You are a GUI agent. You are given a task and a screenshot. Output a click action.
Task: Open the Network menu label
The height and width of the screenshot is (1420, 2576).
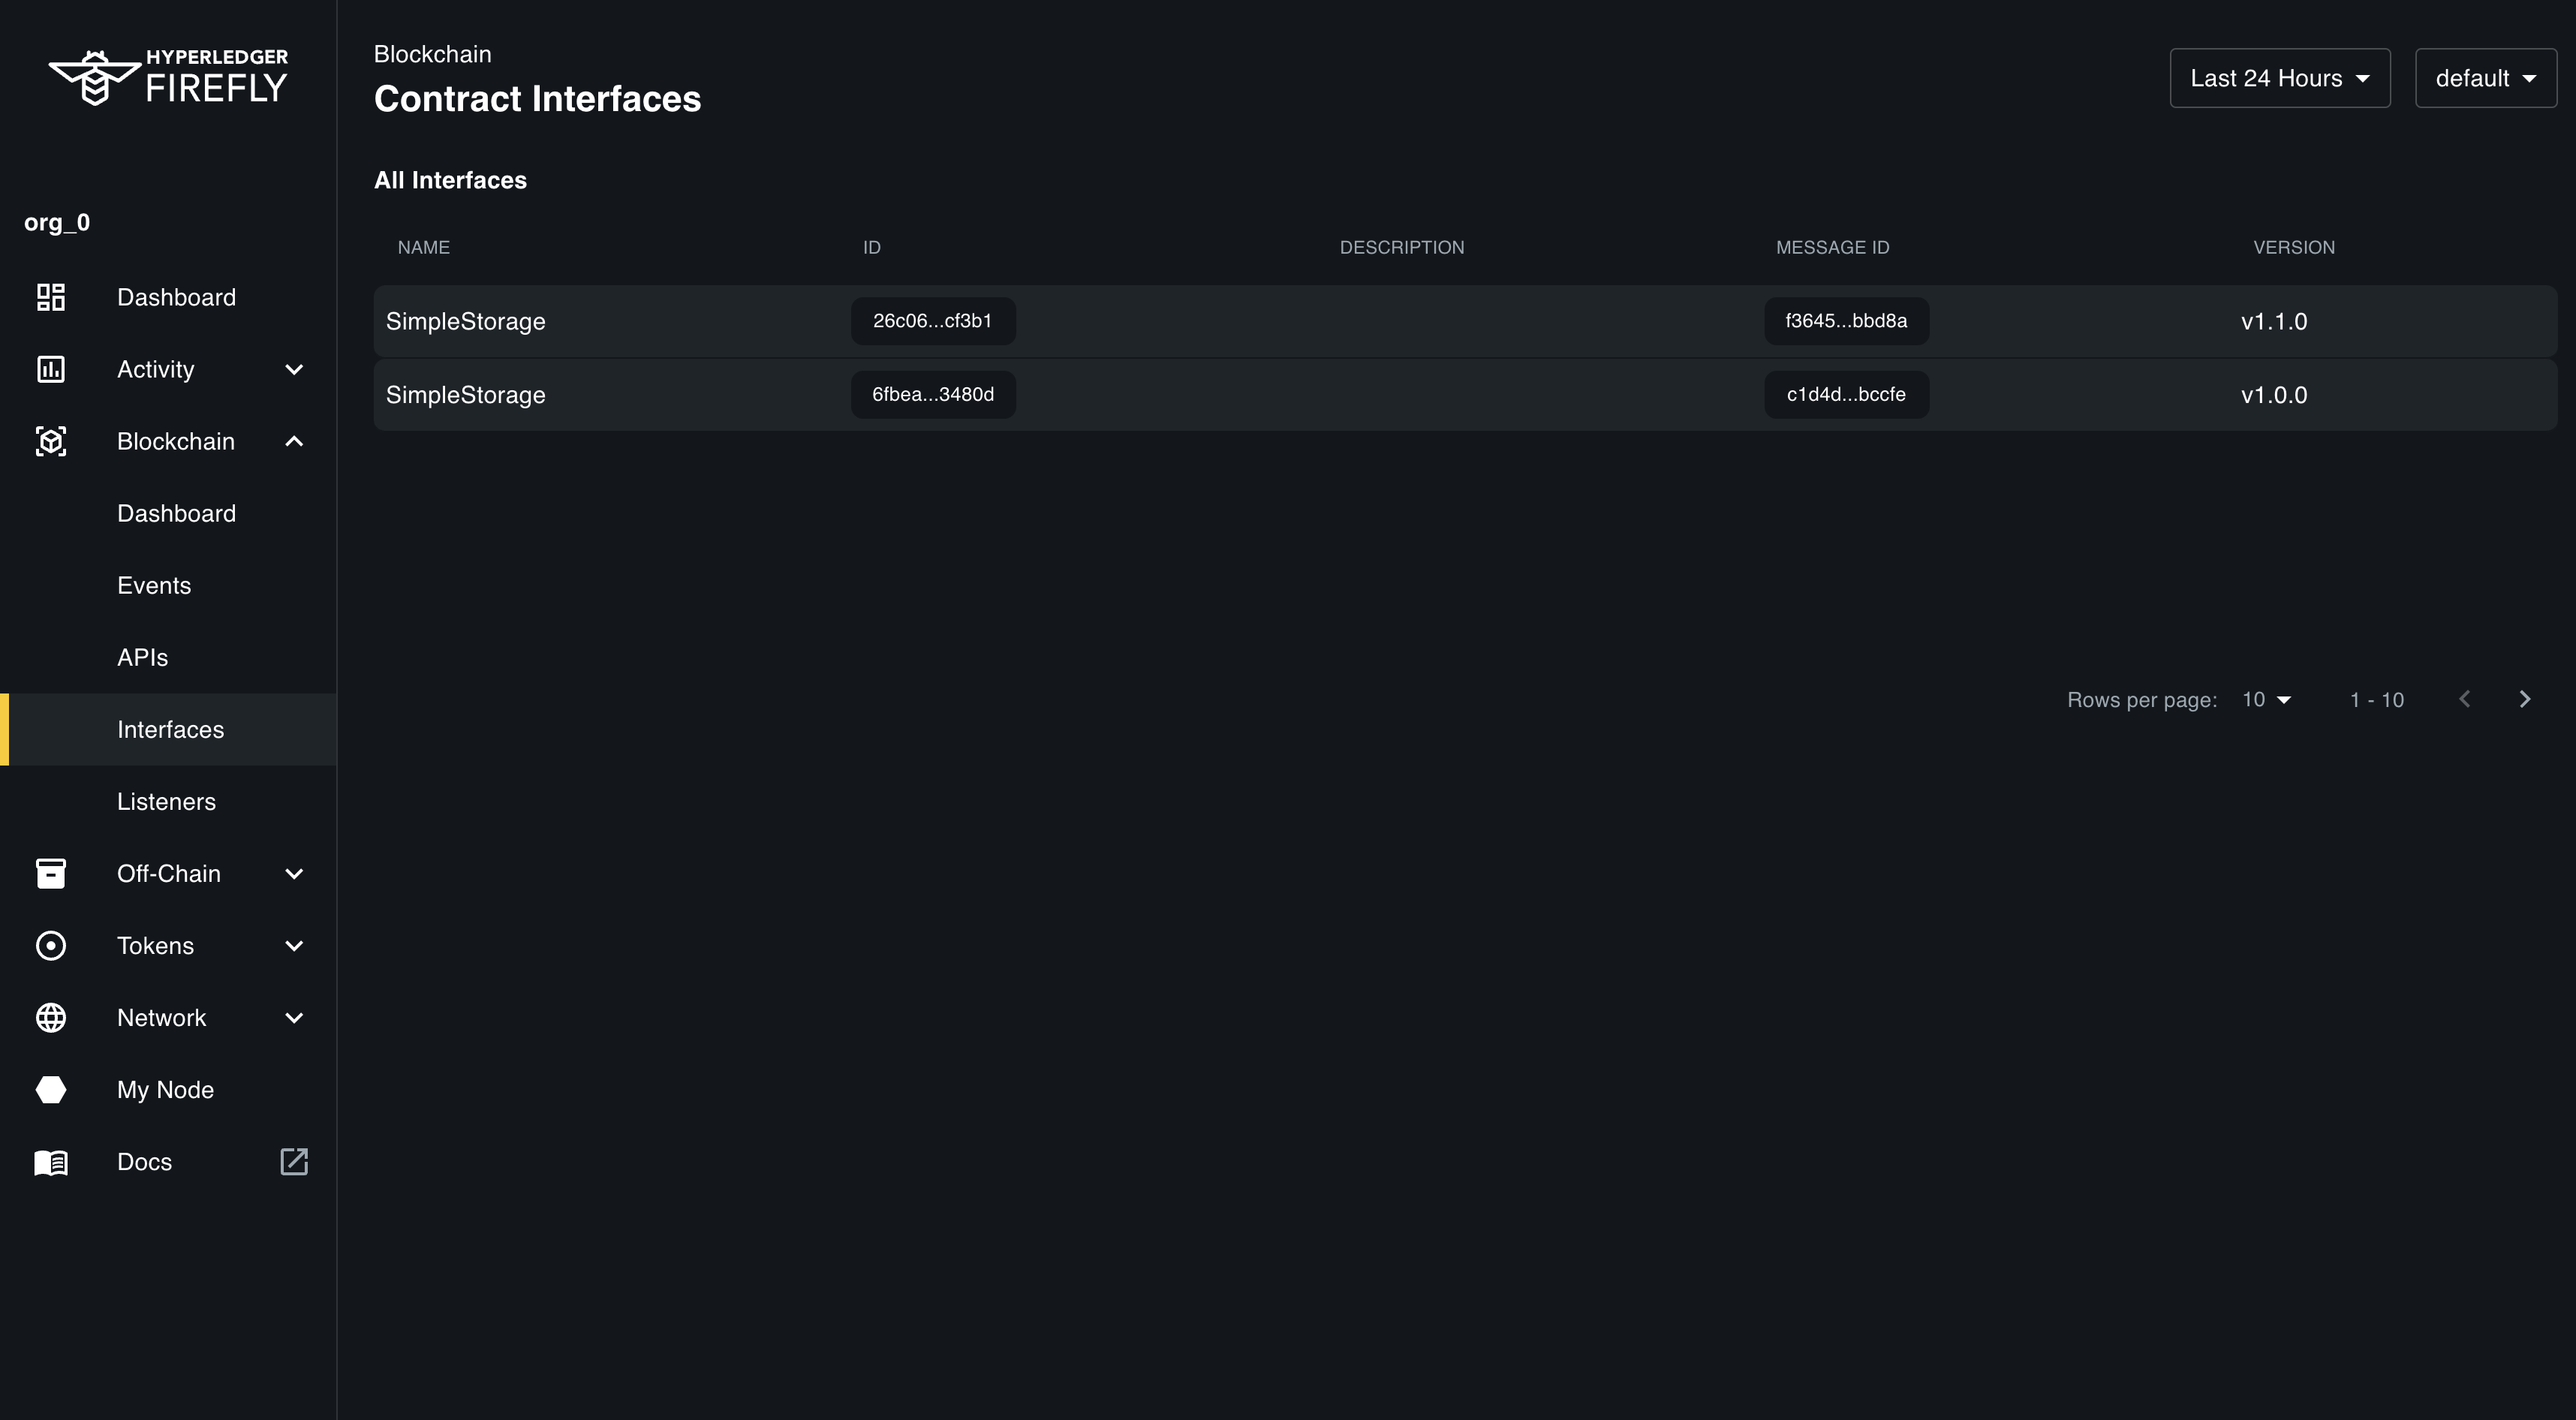[161, 1017]
